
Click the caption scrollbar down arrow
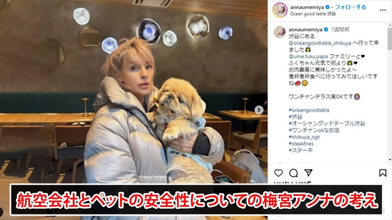390,159
